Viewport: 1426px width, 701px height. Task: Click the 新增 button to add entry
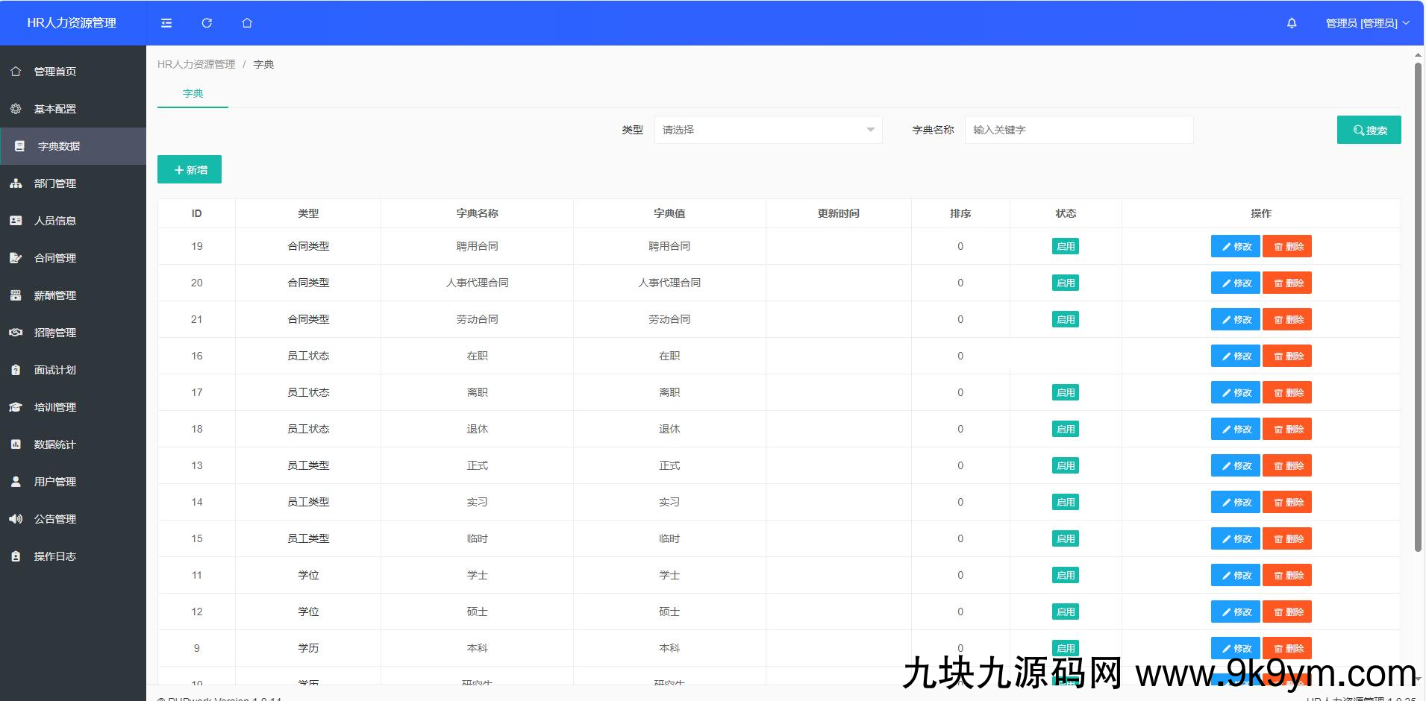(x=190, y=170)
